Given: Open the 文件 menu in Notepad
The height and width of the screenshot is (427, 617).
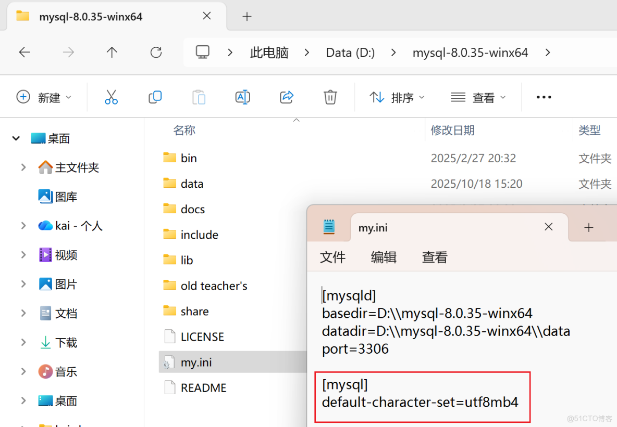Looking at the screenshot, I should coord(332,257).
